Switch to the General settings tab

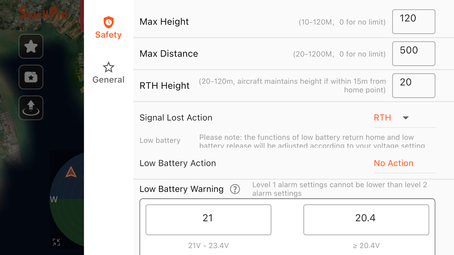(108, 72)
